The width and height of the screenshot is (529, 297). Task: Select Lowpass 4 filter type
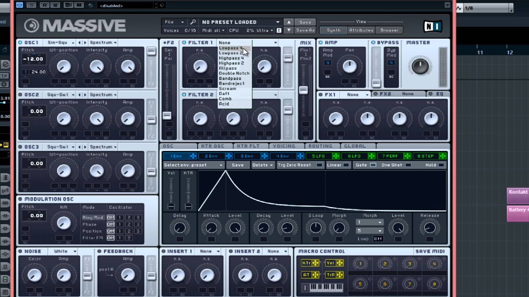234,48
